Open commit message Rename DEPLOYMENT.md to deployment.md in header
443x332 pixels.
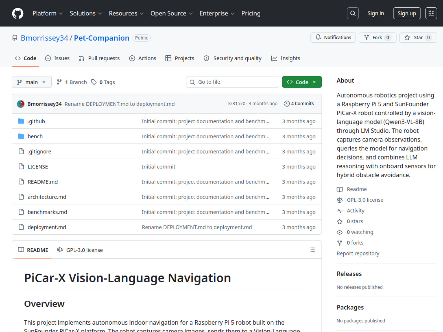point(120,104)
